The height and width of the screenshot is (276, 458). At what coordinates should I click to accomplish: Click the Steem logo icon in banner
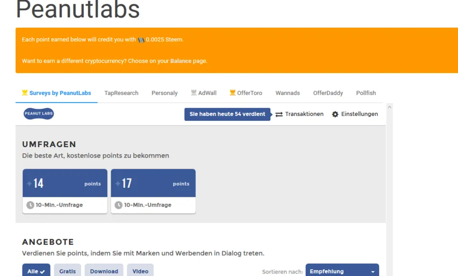click(x=141, y=40)
